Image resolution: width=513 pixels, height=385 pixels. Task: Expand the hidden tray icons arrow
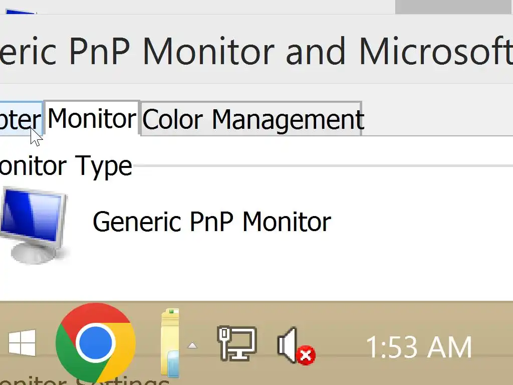(192, 345)
